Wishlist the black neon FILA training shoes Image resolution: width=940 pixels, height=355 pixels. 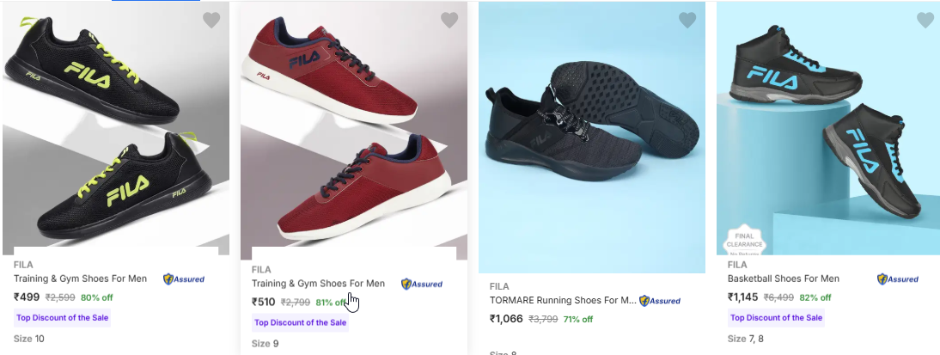(211, 20)
